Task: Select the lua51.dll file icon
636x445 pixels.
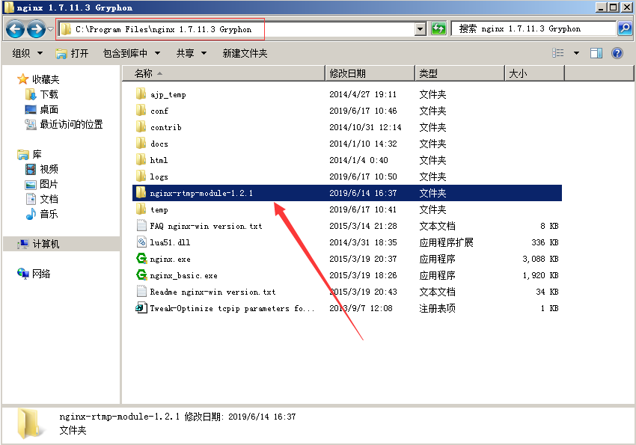Action: point(141,242)
